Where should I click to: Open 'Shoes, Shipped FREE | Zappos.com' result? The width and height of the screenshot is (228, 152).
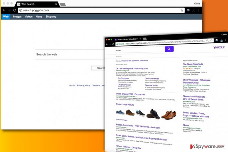point(131,94)
